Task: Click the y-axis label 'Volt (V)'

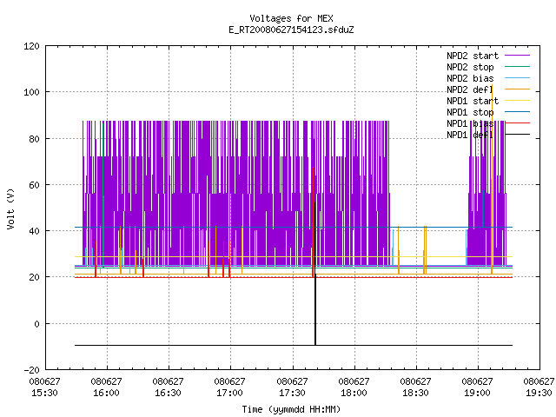Action: (10, 208)
